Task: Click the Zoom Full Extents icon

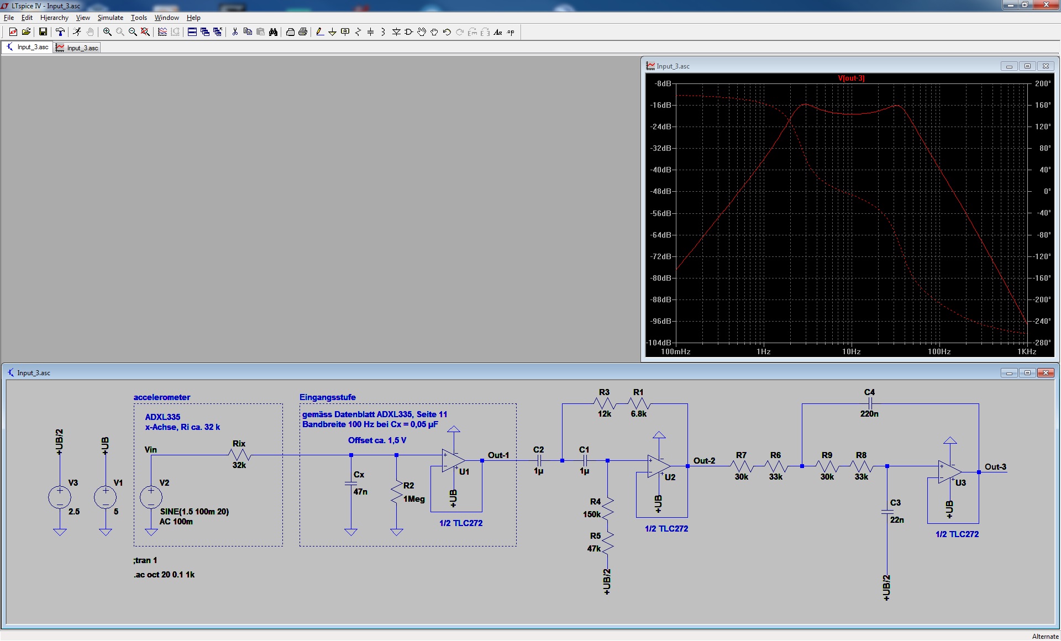Action: (145, 32)
